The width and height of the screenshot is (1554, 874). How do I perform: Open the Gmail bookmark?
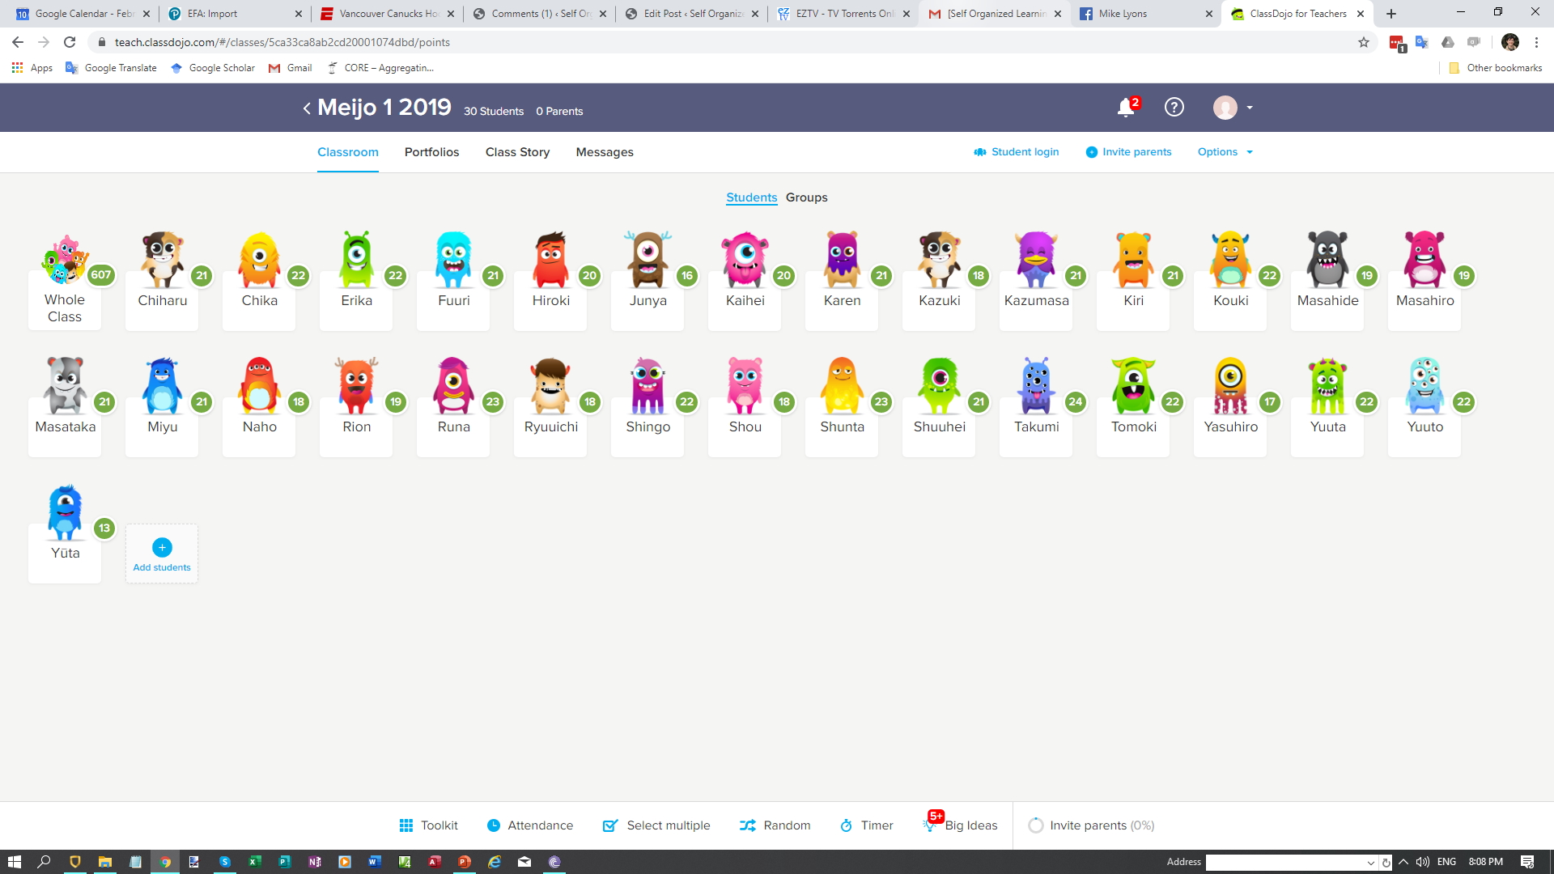[290, 68]
